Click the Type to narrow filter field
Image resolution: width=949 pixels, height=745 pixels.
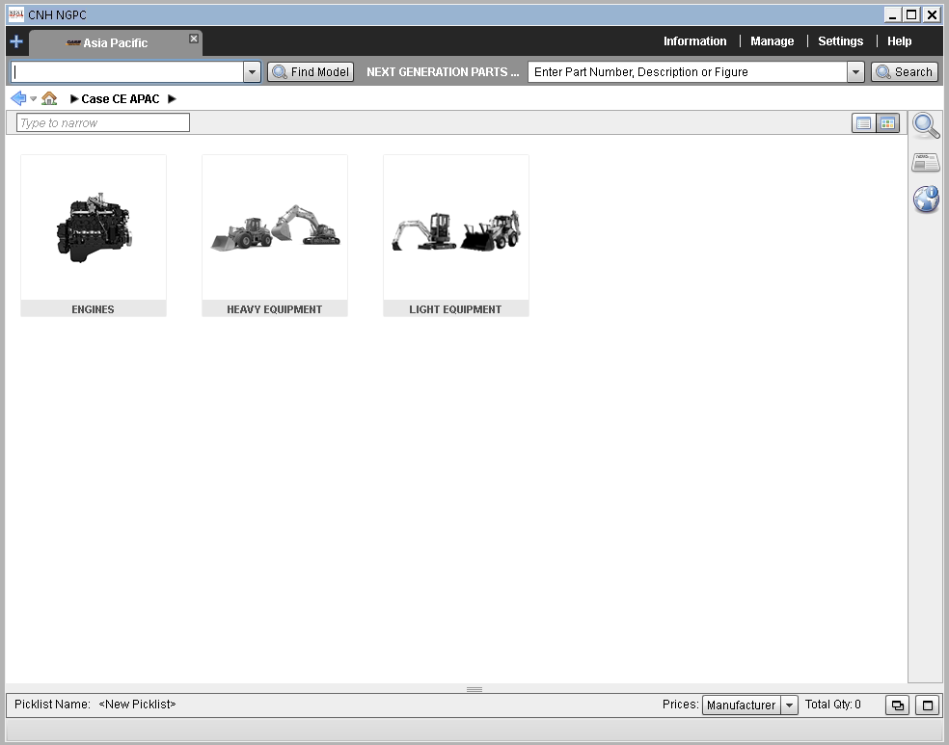(x=103, y=122)
